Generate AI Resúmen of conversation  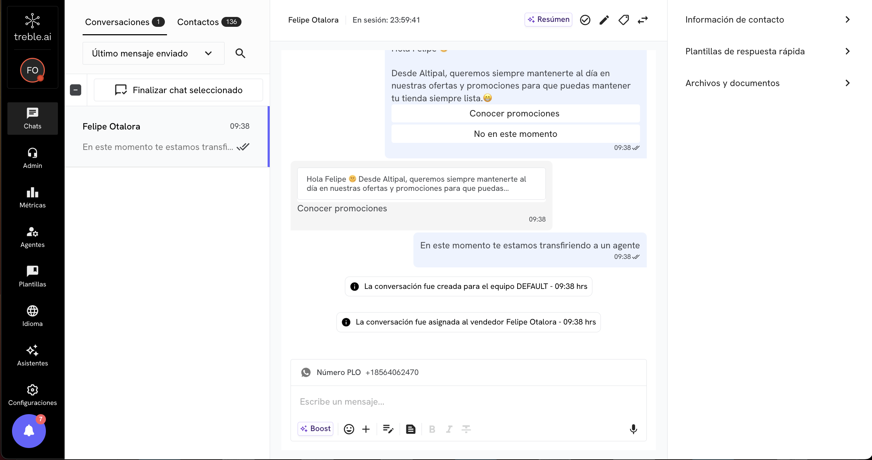pos(548,19)
